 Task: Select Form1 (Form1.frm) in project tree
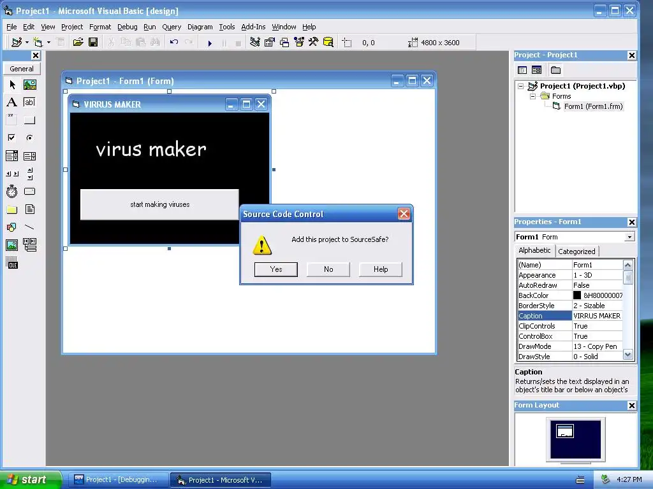(594, 106)
